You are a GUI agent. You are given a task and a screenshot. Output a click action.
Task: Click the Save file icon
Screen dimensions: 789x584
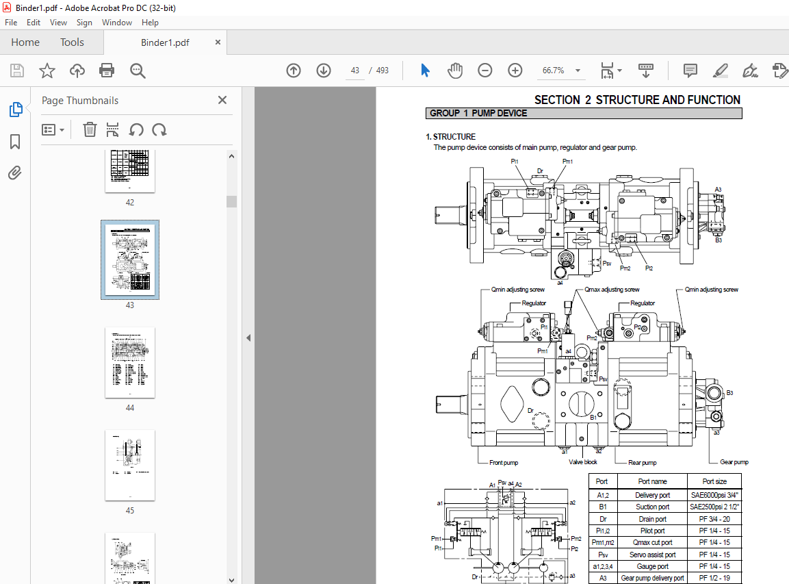(x=17, y=71)
